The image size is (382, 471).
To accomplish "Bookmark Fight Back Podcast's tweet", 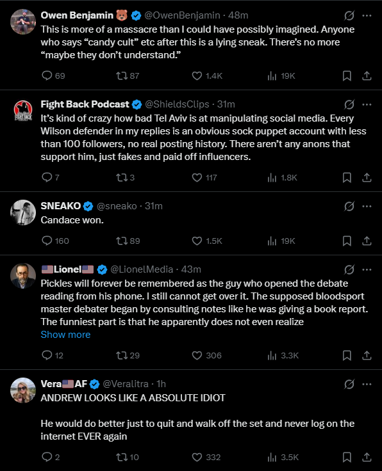I will [x=347, y=177].
